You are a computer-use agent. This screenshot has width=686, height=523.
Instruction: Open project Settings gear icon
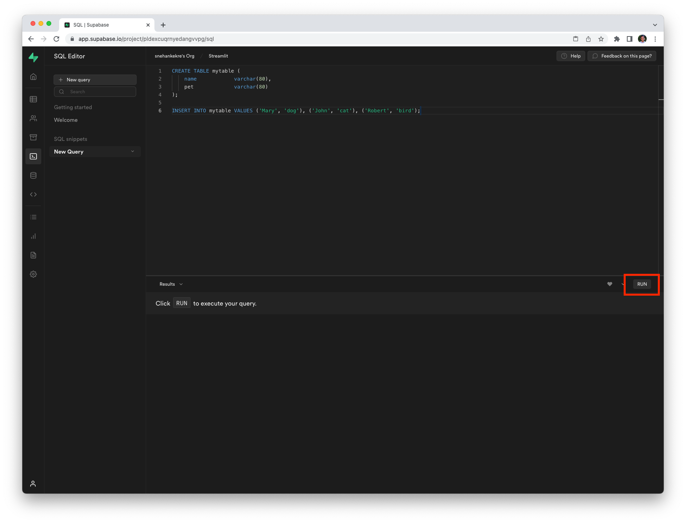click(x=33, y=274)
